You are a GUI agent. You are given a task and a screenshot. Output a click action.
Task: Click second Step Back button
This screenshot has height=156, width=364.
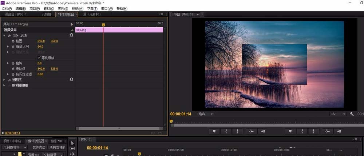coord(339,131)
